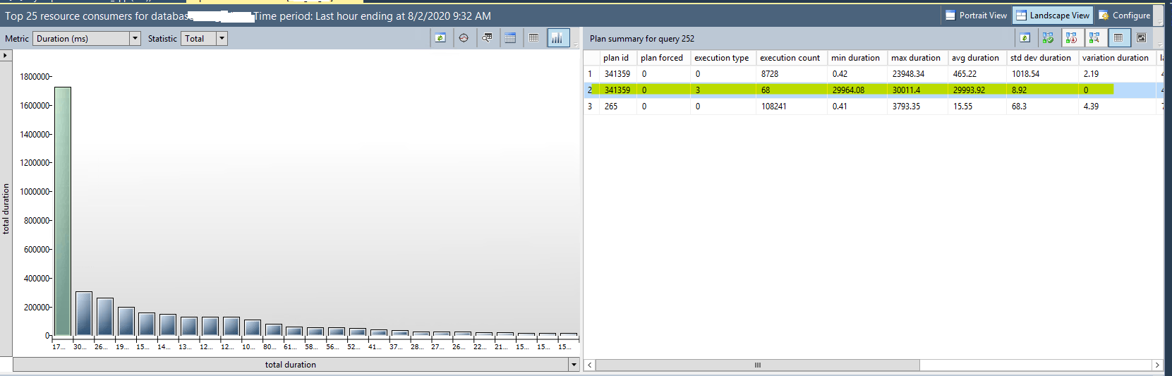Switch left pane to plain grid format
Image resolution: width=1172 pixels, height=376 pixels.
[x=533, y=38]
